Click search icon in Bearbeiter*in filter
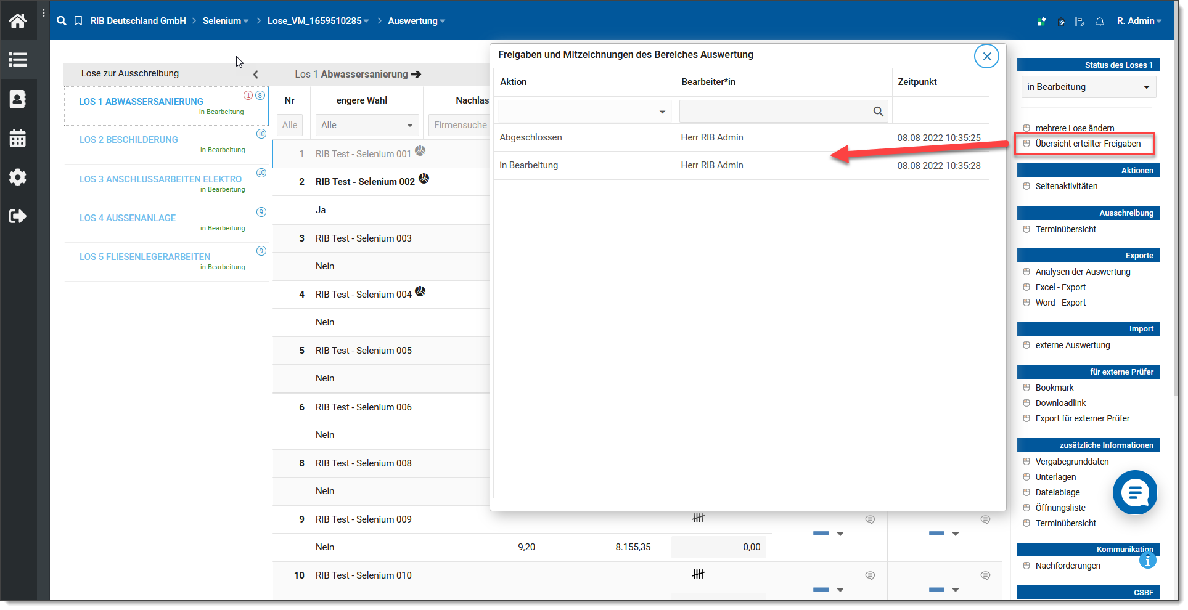 pyautogui.click(x=878, y=112)
